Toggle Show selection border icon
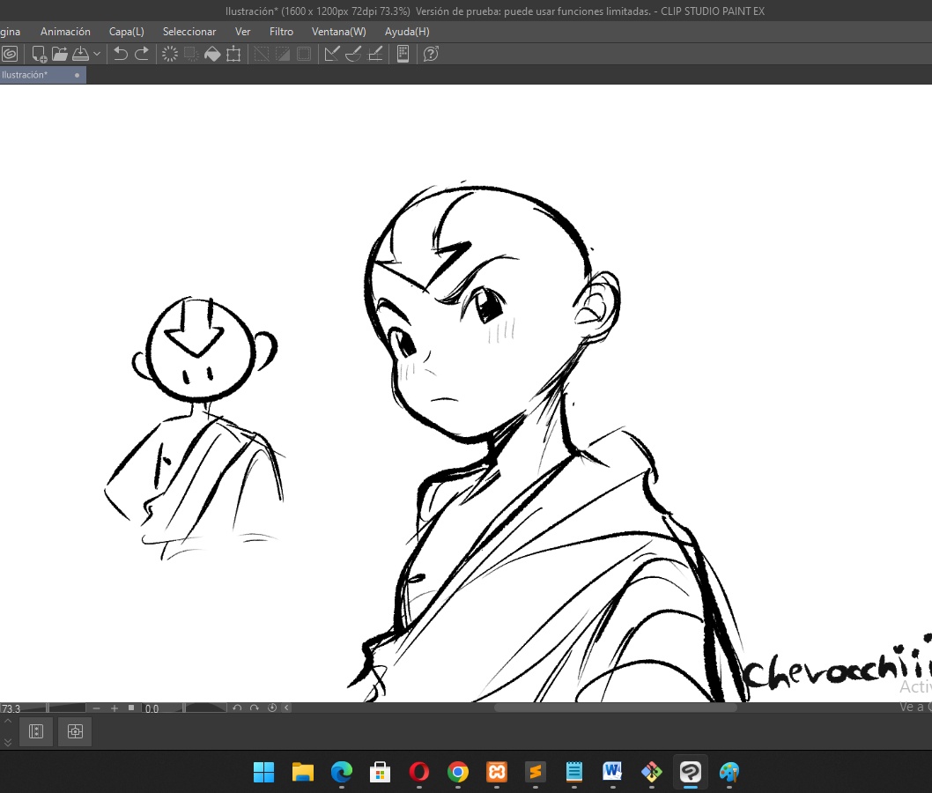 click(304, 54)
